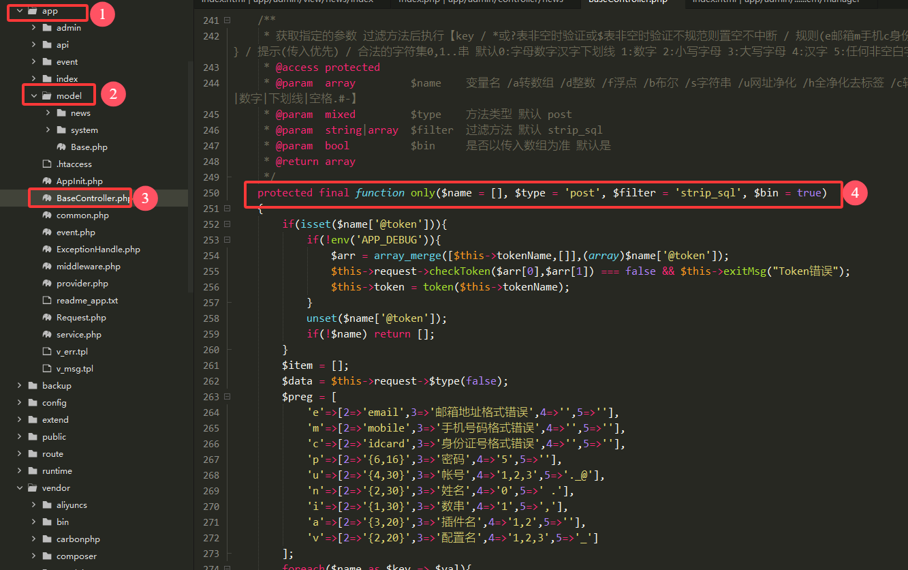Open readme_app.txt in the file tree
The width and height of the screenshot is (908, 570).
coord(87,301)
